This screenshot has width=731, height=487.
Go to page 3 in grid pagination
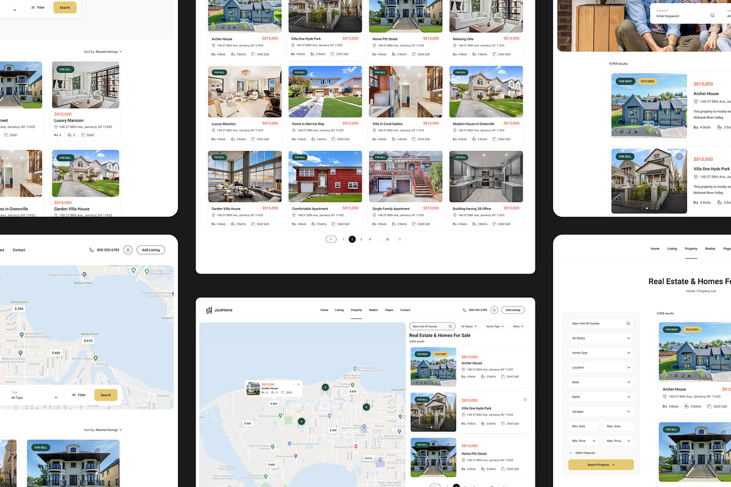[361, 239]
